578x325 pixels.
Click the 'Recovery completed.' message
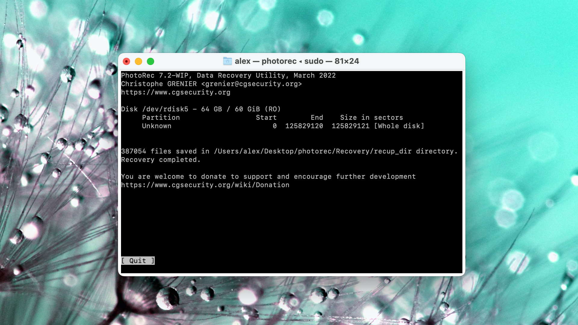click(x=161, y=160)
